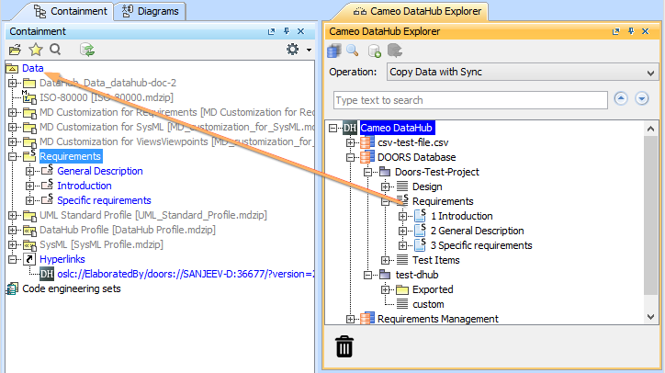Expand the Specific requirements node in Containment
The height and width of the screenshot is (373, 665).
click(x=30, y=200)
